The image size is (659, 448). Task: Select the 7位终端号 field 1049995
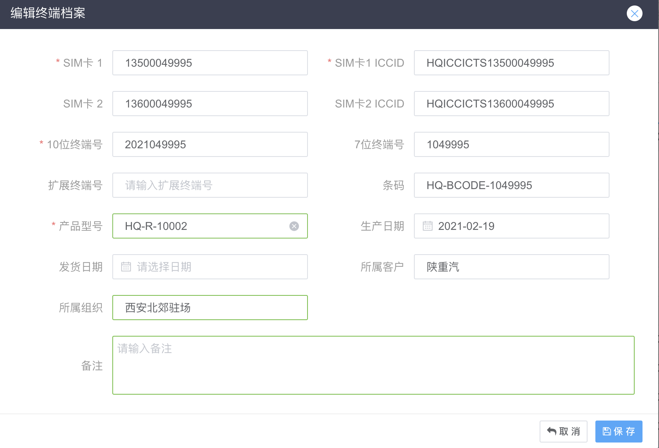point(511,144)
